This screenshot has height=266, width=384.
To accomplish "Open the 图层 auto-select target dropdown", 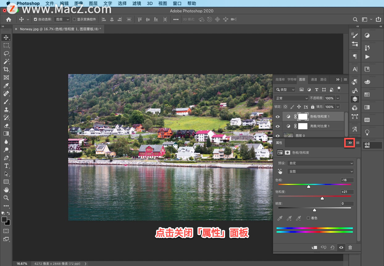I will tap(62, 19).
